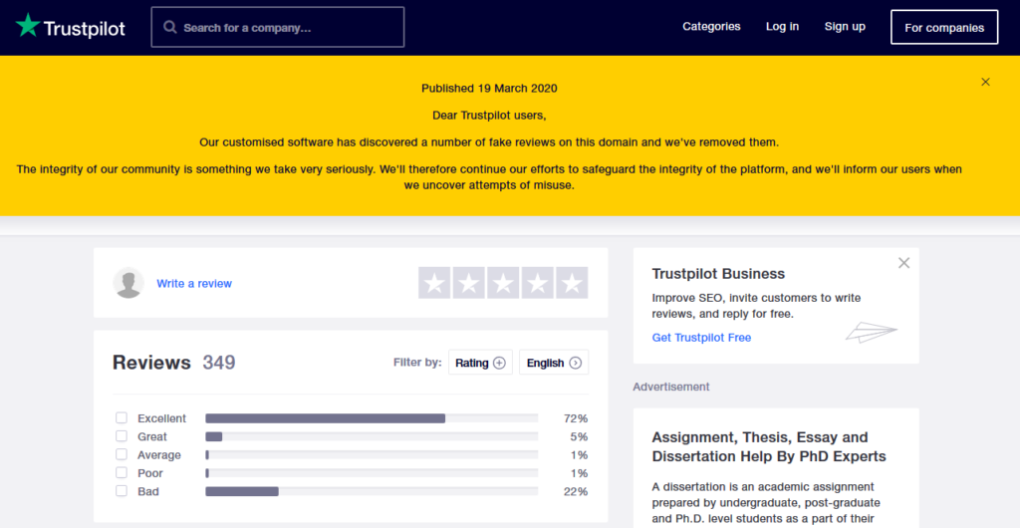1020x528 pixels.
Task: Tick the Excellent filter checkbox
Action: (121, 417)
